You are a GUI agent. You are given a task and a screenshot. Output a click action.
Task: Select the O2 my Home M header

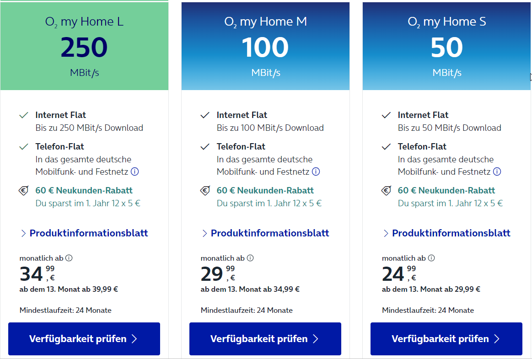pyautogui.click(x=265, y=46)
